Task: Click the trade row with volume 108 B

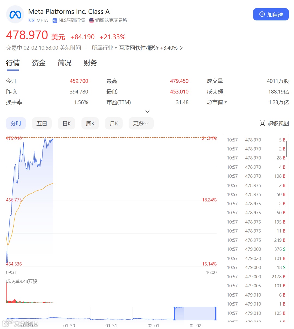Action: click(256, 176)
